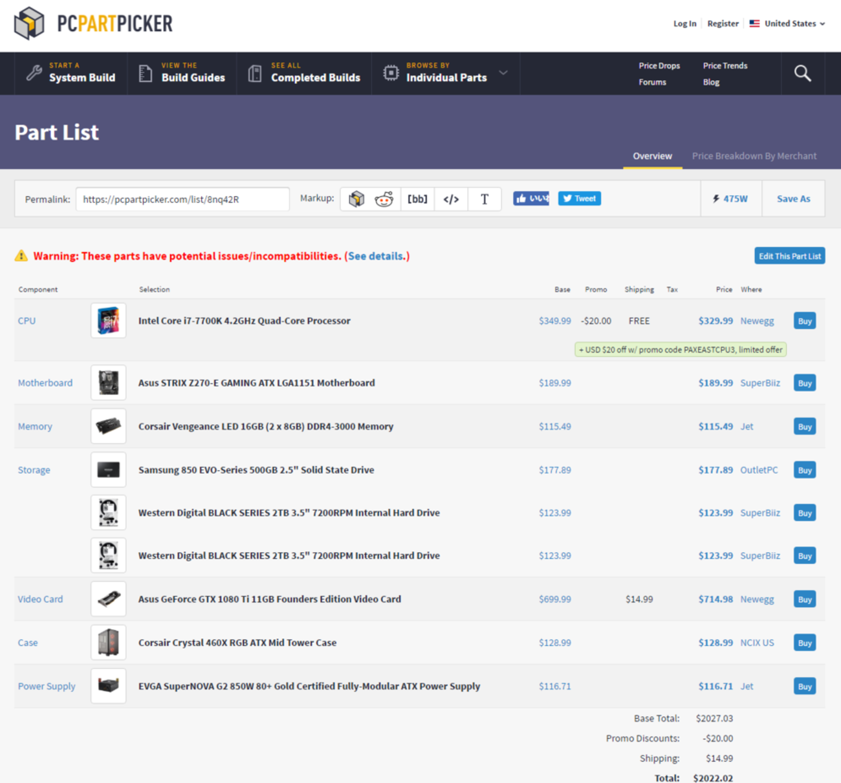Click the PAXEASTCPU3 promo code note
This screenshot has width=841, height=783.
coord(681,350)
